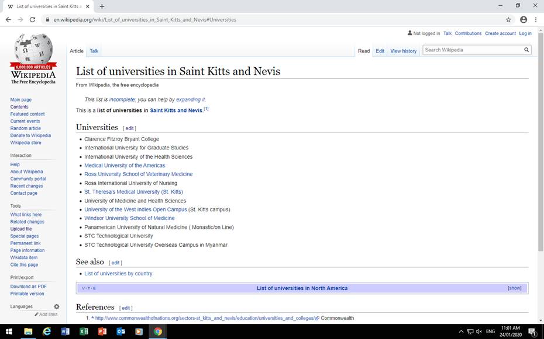This screenshot has width=544, height=339.
Task: Open the Chrome three-dot menu
Action: point(536,20)
